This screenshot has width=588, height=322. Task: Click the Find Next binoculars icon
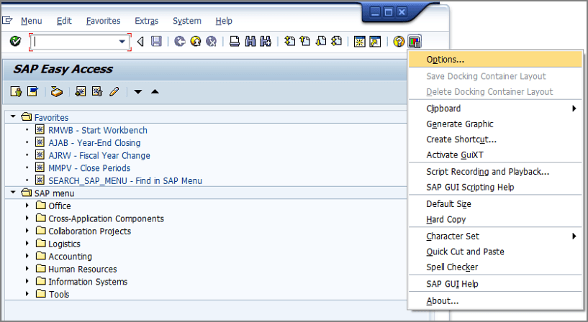[266, 41]
